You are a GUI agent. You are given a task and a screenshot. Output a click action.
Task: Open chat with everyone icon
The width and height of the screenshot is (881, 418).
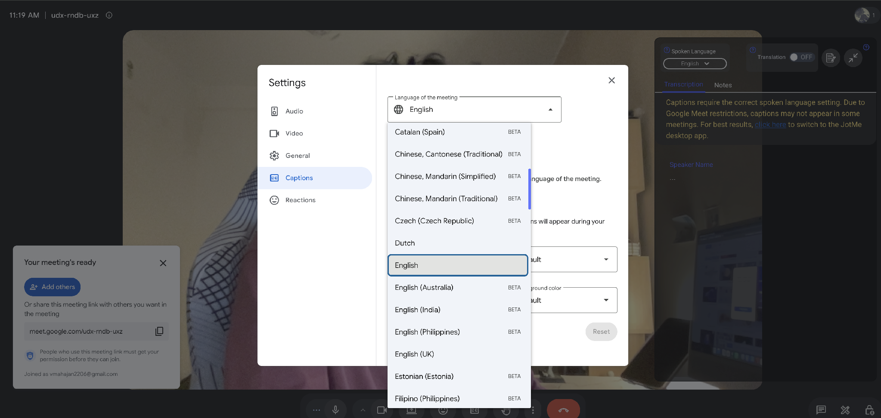point(821,410)
